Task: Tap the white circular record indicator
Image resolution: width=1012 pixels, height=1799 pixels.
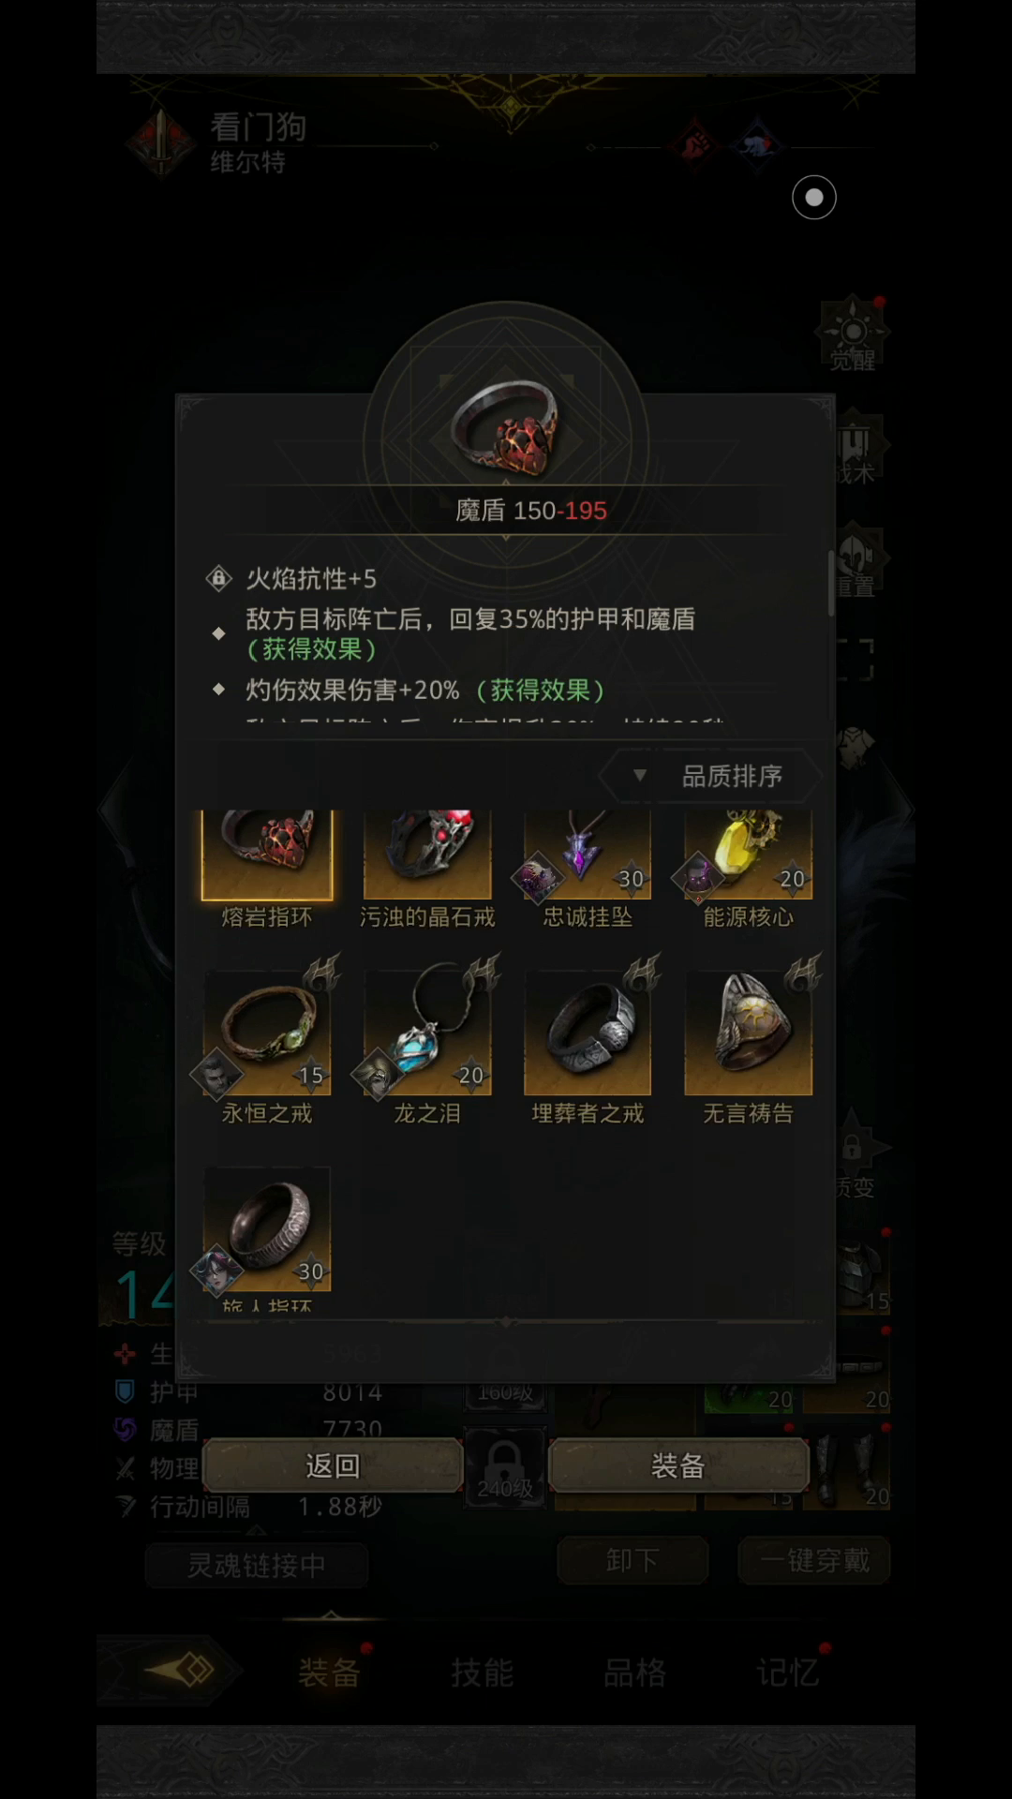Action: click(x=814, y=198)
